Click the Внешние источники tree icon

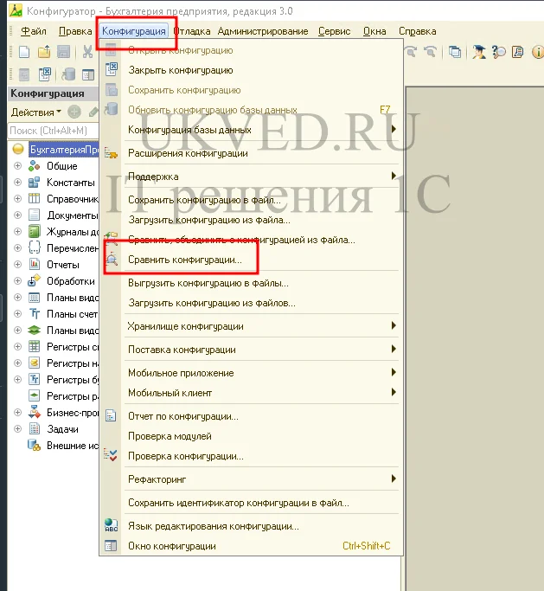[35, 446]
